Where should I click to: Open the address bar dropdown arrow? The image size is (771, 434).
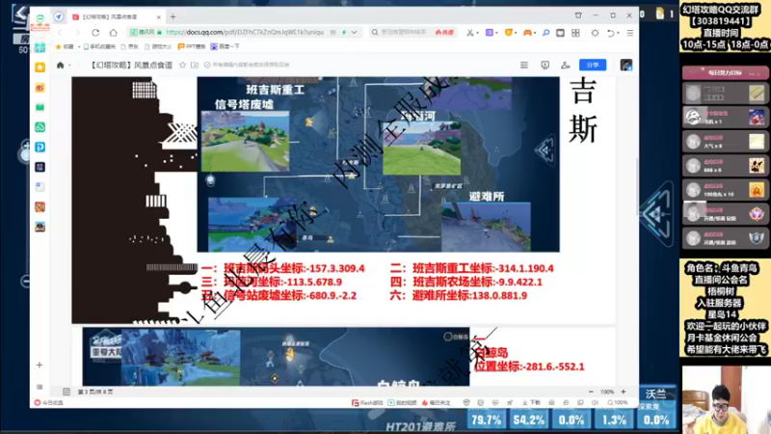[x=354, y=32]
